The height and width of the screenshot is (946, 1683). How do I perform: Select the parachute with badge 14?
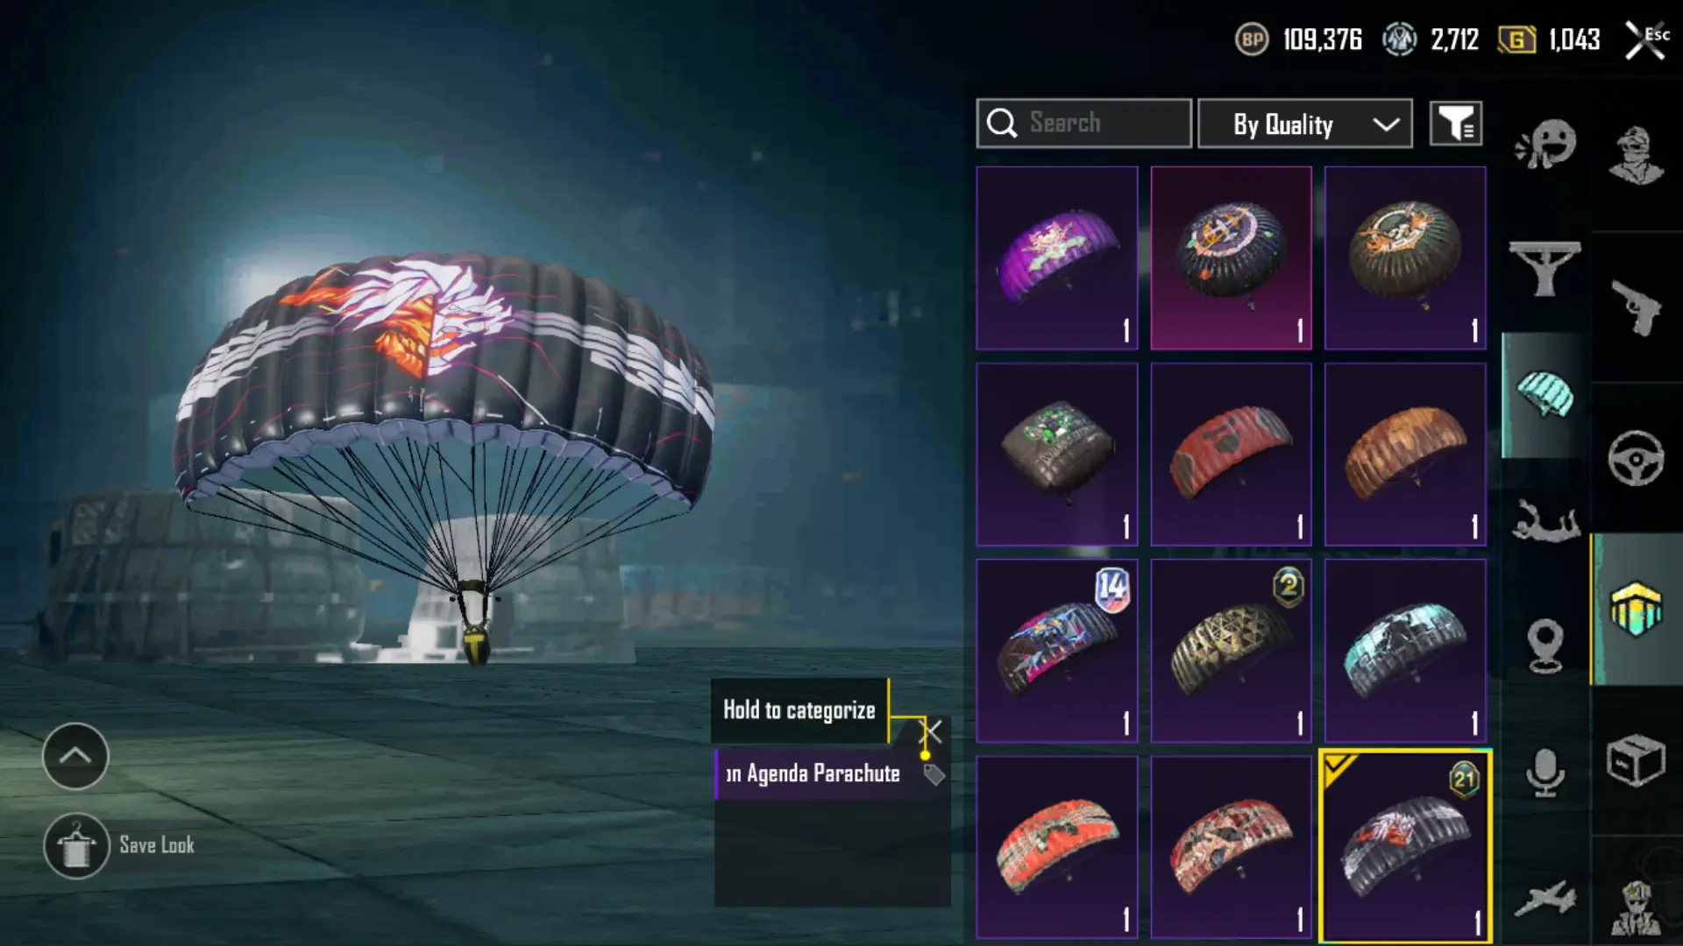tap(1057, 651)
